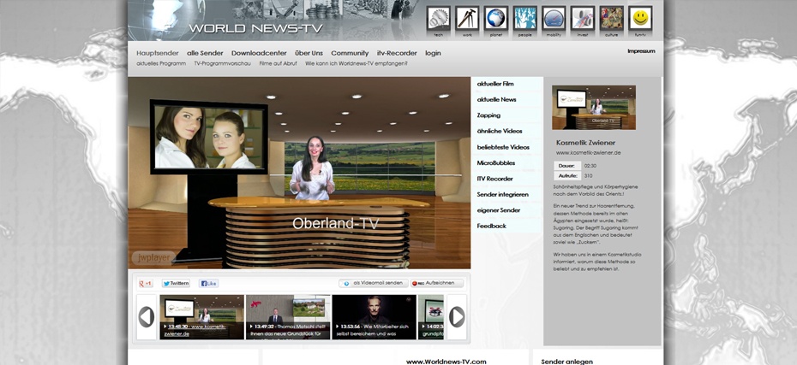Image resolution: width=797 pixels, height=365 pixels.
Task: Open 'Filme auf Abruf' submenu link
Action: 278,64
